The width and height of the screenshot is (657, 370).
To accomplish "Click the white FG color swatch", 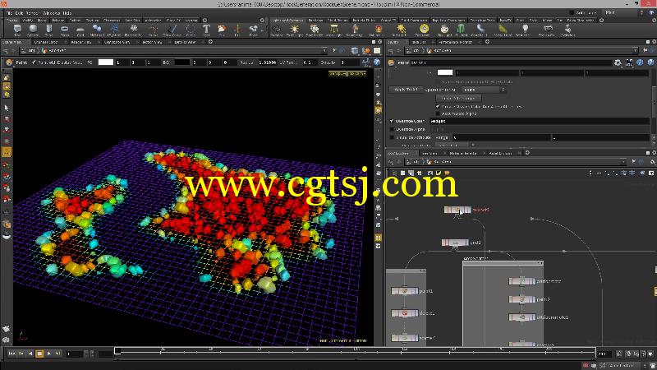I will point(106,62).
